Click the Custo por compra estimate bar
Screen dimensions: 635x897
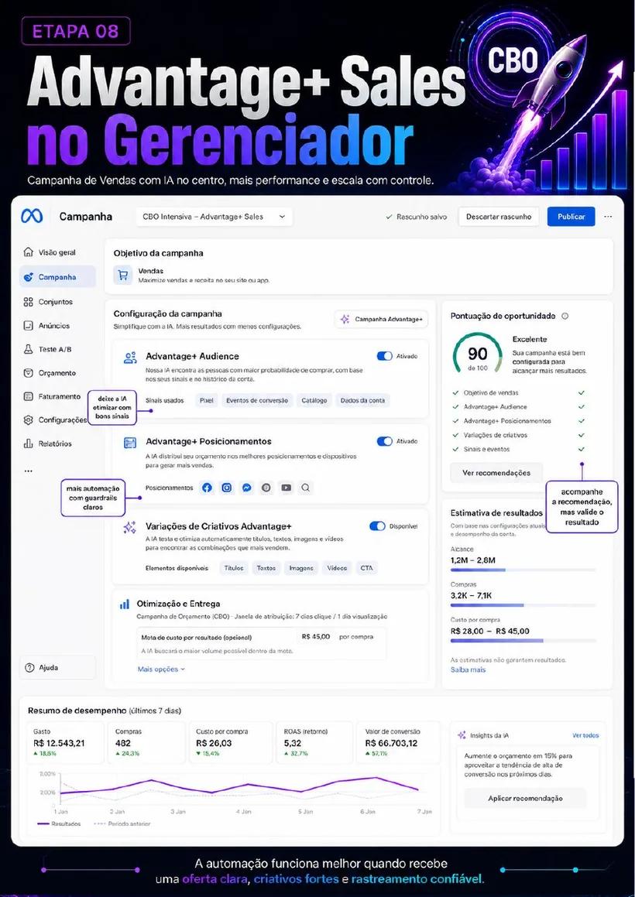click(x=523, y=641)
